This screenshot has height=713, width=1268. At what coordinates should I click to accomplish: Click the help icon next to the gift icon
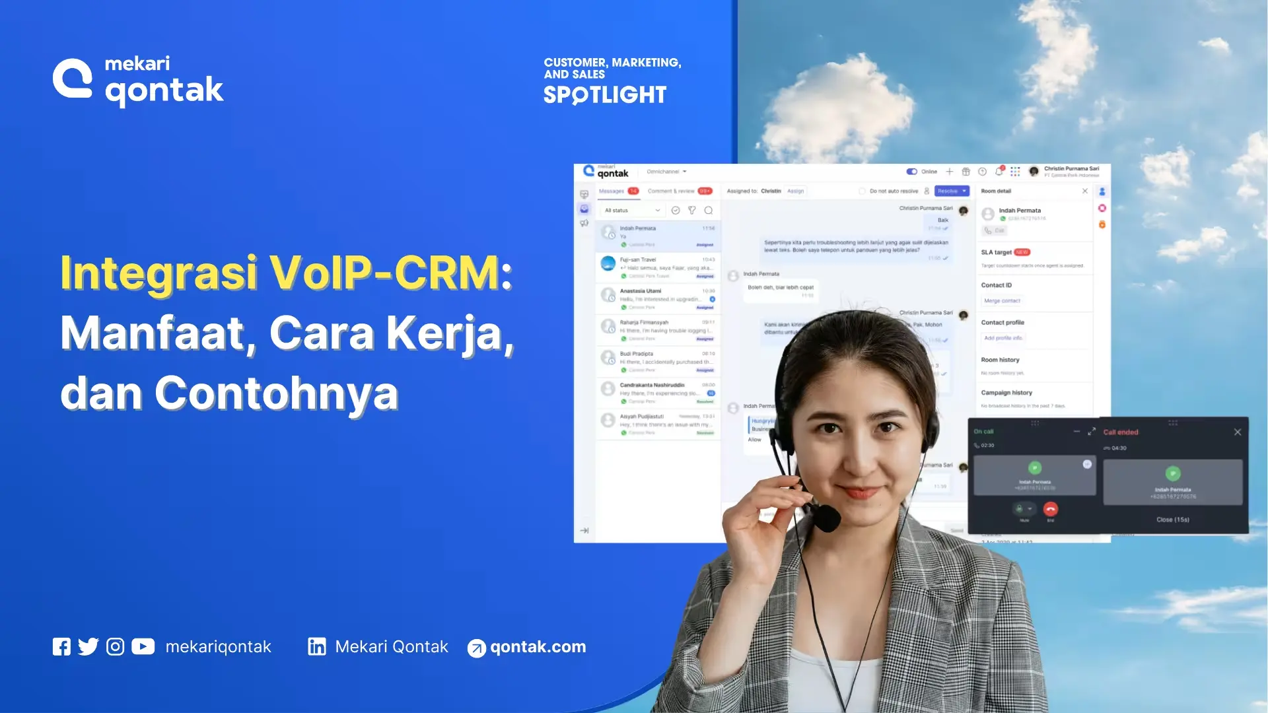[x=983, y=172]
